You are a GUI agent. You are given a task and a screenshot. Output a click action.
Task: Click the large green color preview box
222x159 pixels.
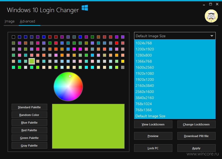88,126
